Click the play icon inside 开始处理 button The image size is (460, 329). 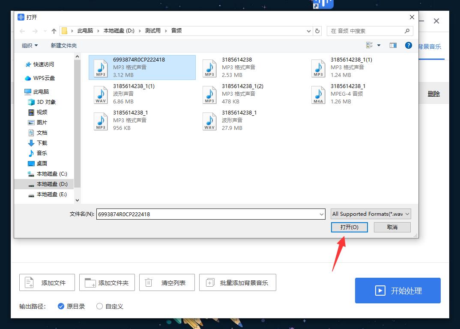[379, 291]
